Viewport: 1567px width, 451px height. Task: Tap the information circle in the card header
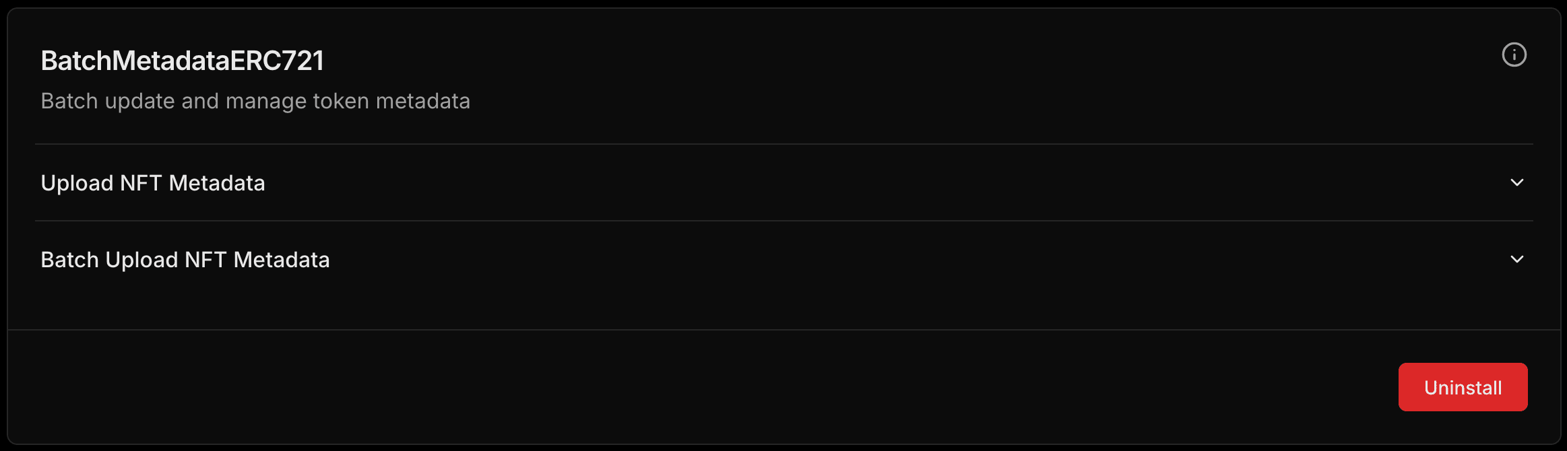[1514, 55]
